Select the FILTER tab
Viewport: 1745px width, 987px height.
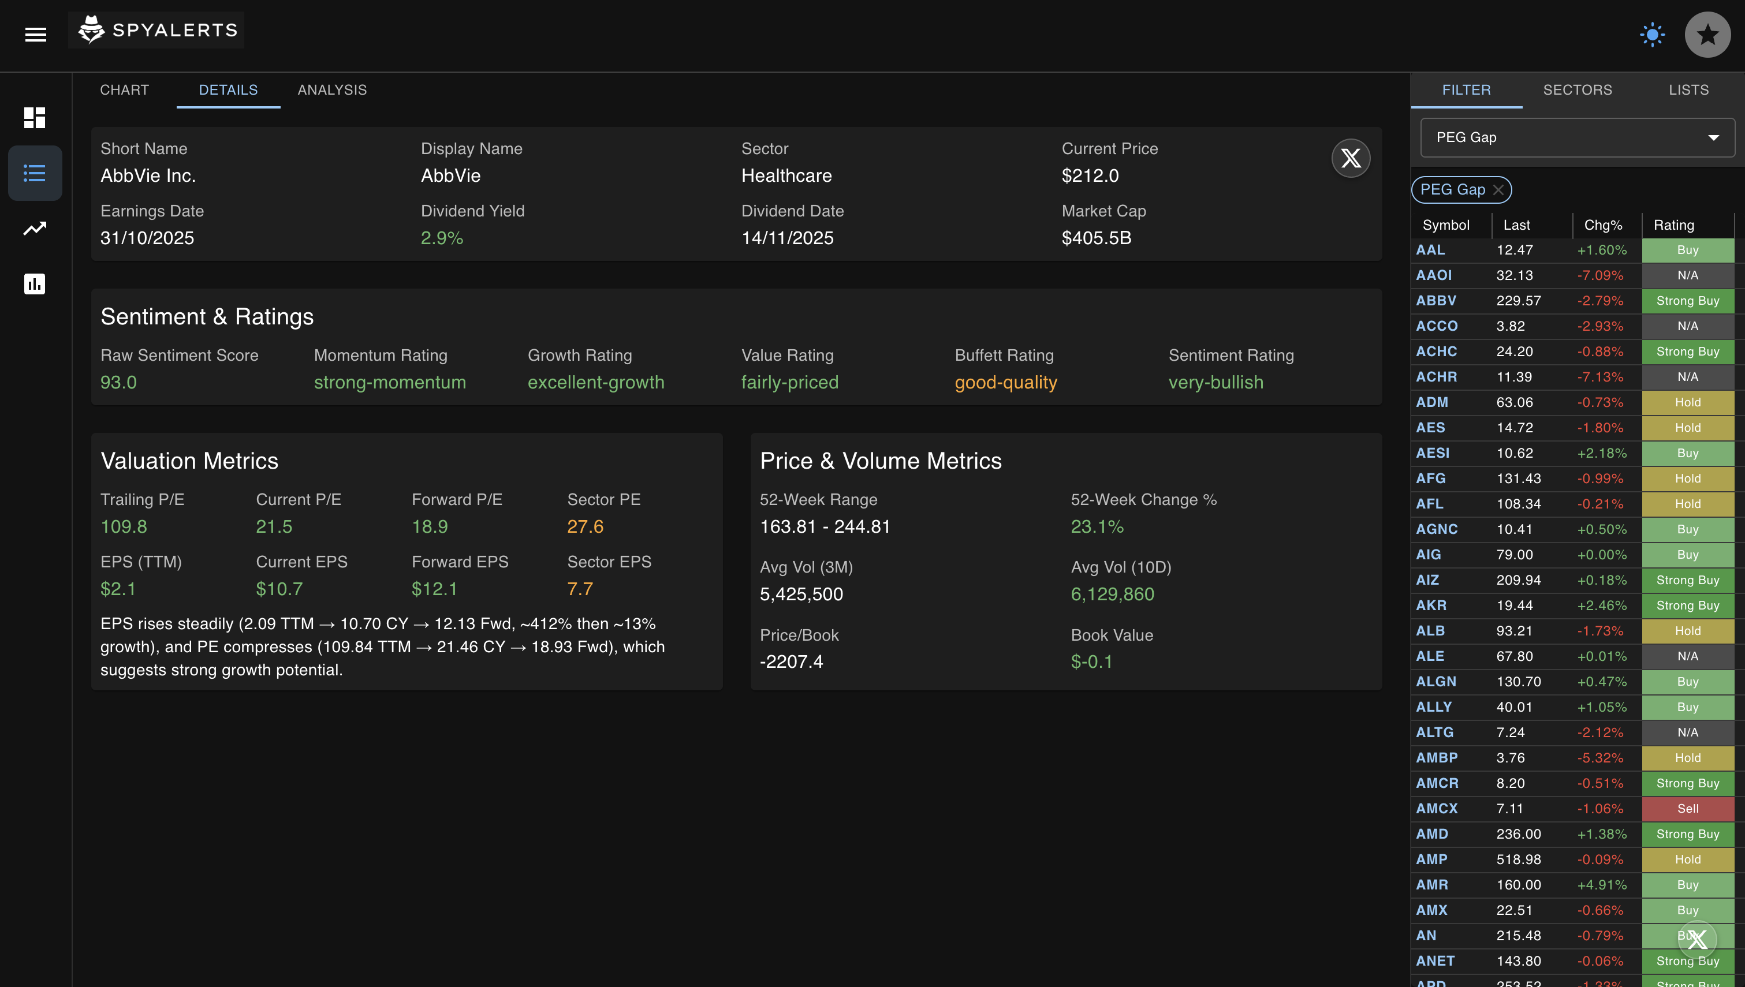(x=1467, y=89)
